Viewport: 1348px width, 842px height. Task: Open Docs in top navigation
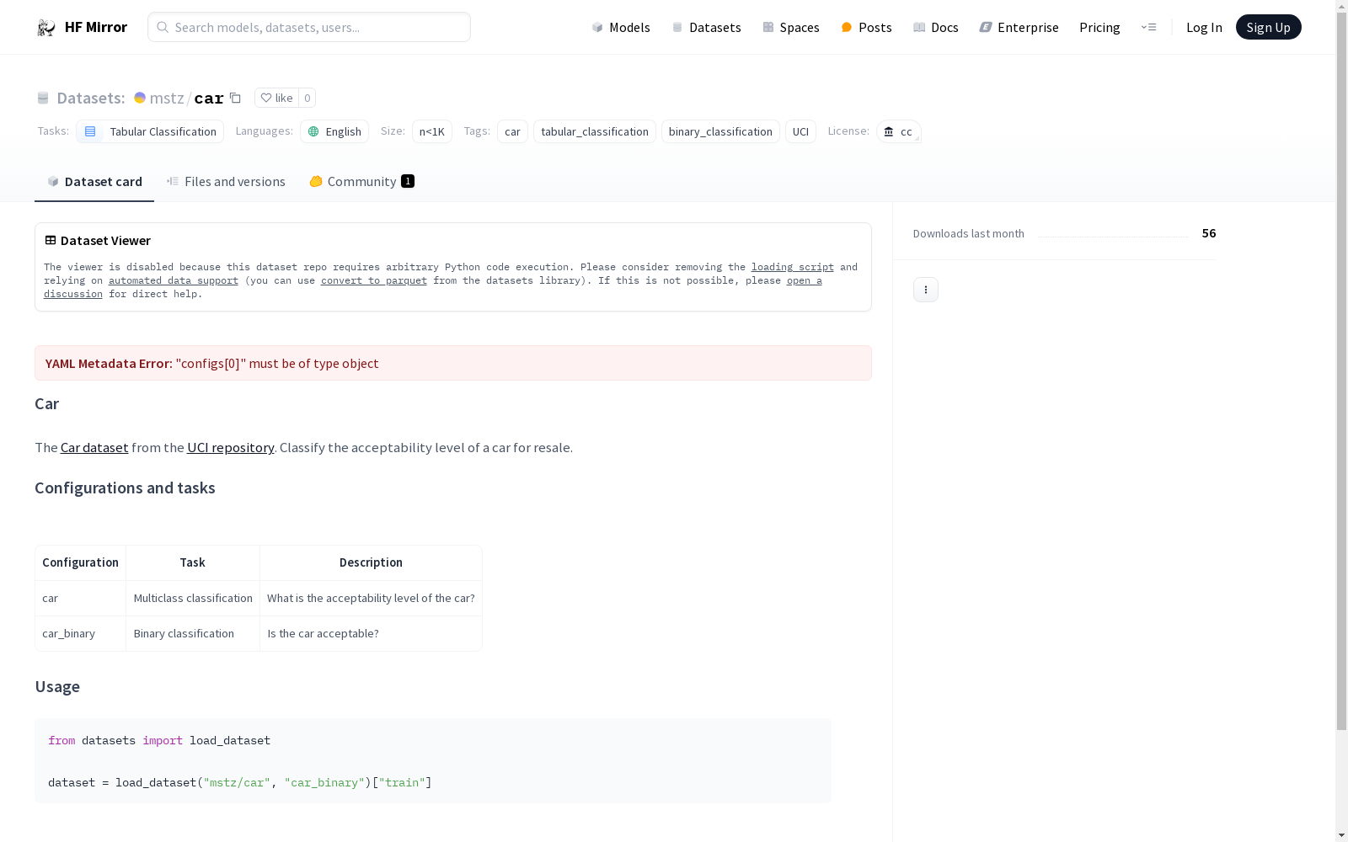coord(935,27)
